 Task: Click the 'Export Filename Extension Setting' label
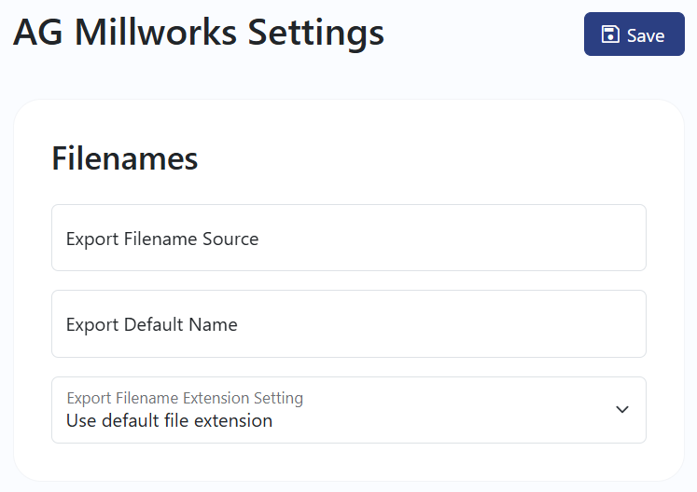(185, 398)
